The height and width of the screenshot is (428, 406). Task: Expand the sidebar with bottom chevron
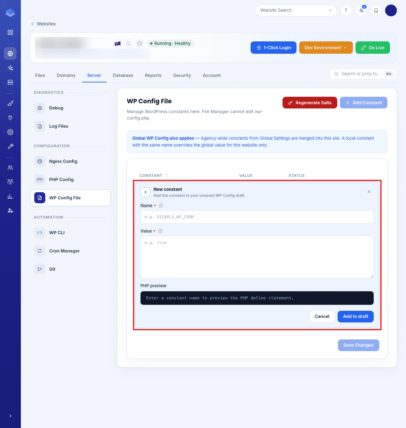click(10, 416)
